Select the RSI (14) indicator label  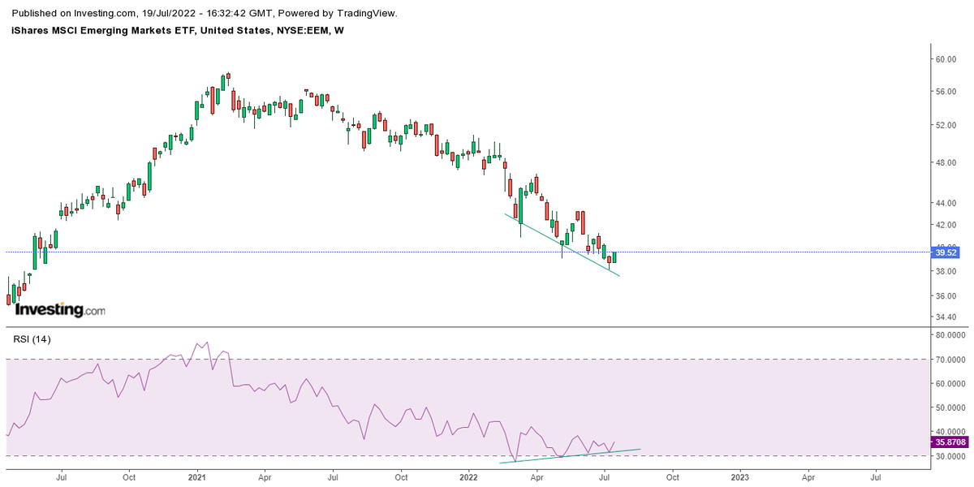pos(32,338)
